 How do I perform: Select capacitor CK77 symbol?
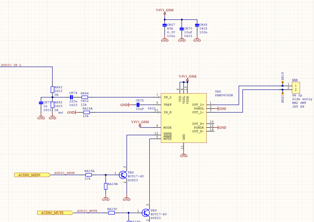(41, 103)
